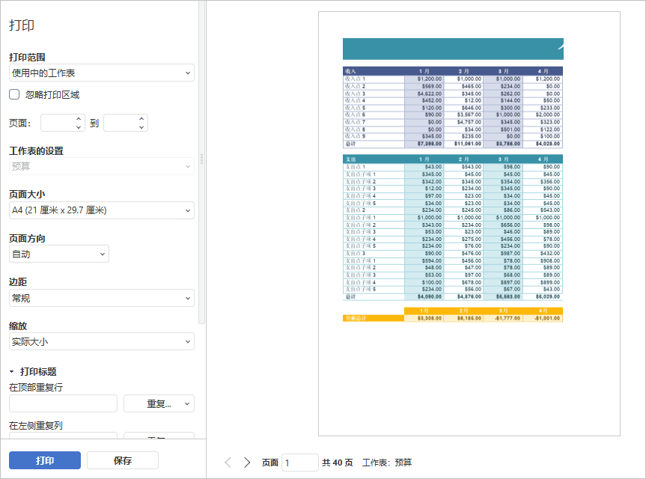Image resolution: width=646 pixels, height=479 pixels.
Task: Decrease the ending page number stepper
Action: [x=141, y=127]
